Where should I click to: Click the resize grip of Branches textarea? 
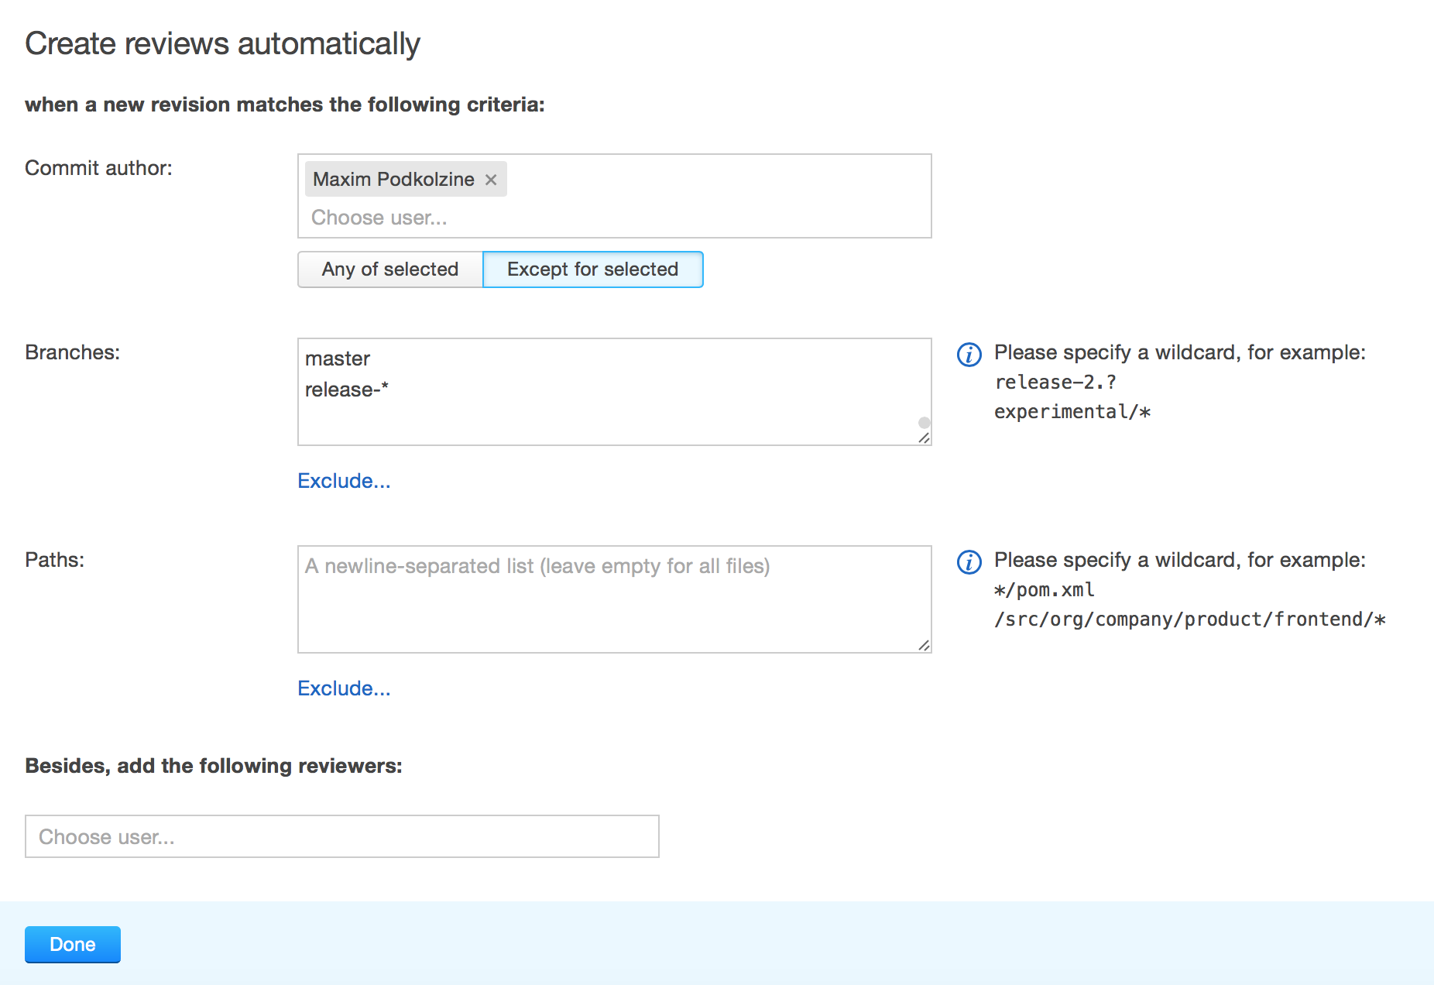click(924, 438)
